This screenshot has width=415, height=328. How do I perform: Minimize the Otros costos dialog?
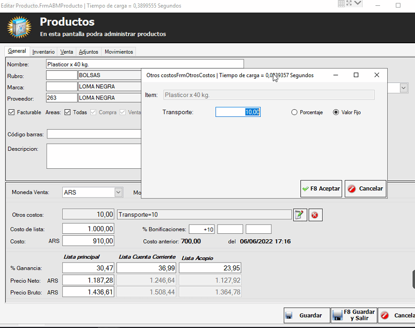point(335,75)
